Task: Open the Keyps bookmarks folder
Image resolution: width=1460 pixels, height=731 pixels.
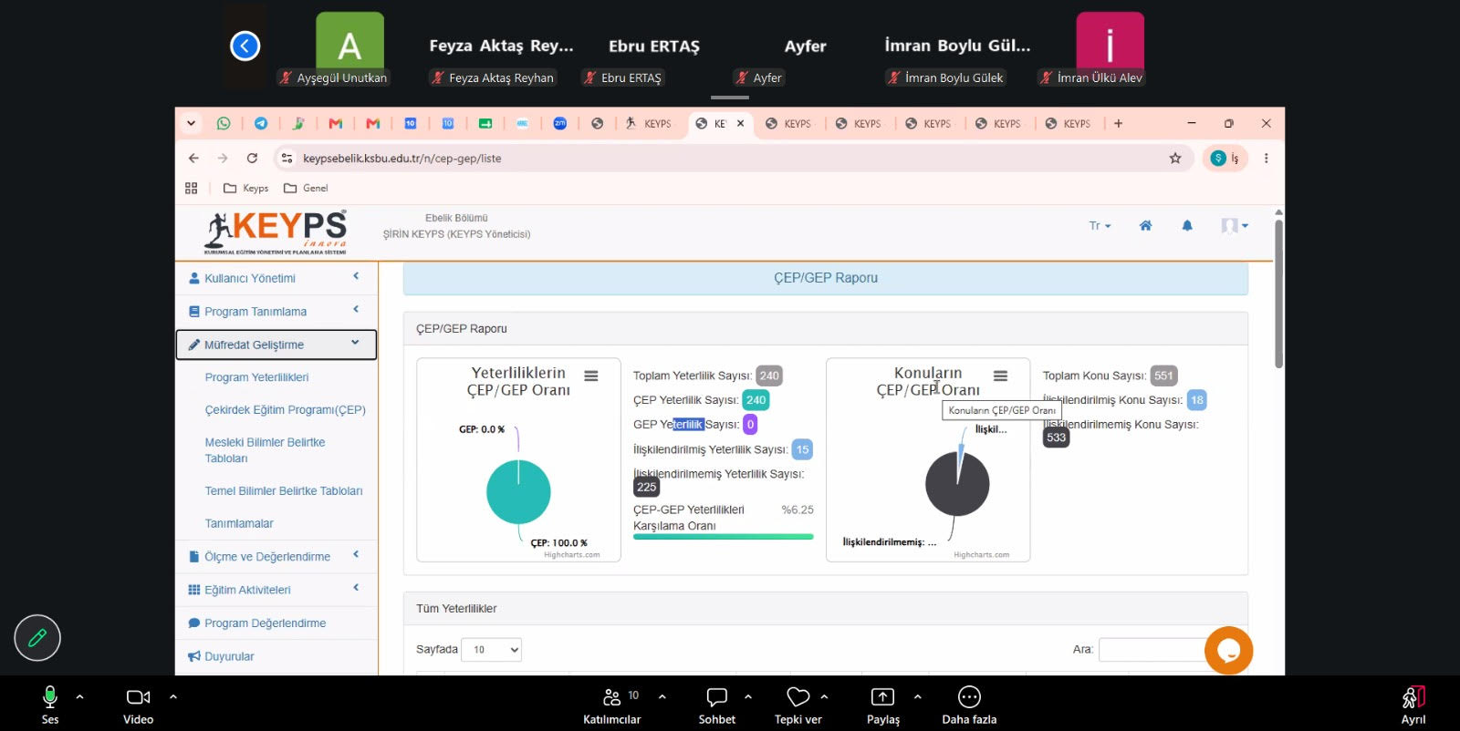Action: point(246,188)
